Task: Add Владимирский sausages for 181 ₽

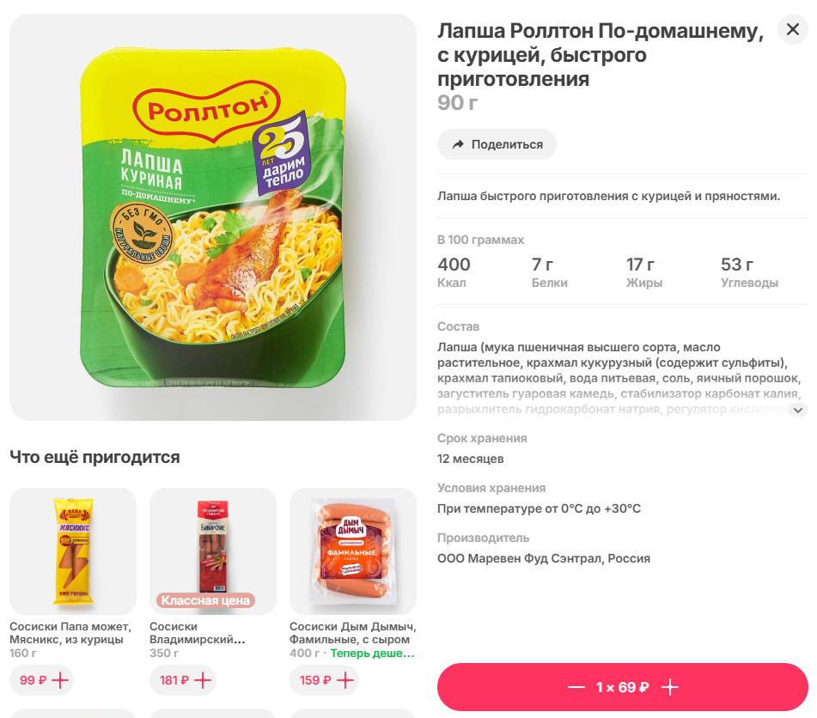Action: (x=181, y=680)
